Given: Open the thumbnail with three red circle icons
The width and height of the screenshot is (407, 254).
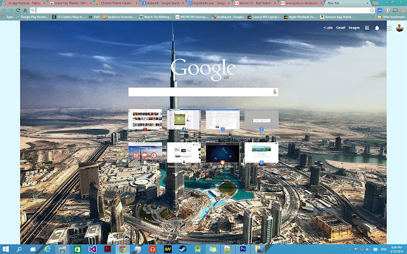Looking at the screenshot, I should (145, 152).
